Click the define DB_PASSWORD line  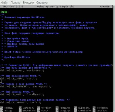(26, 87)
